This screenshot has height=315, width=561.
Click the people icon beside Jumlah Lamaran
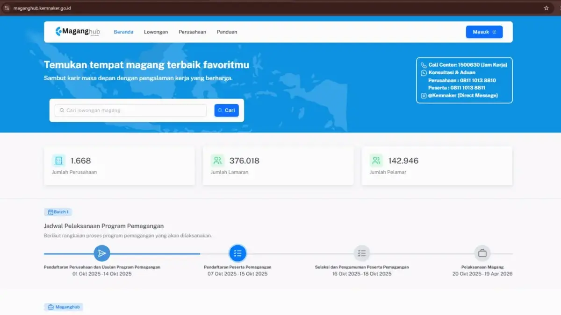point(217,160)
